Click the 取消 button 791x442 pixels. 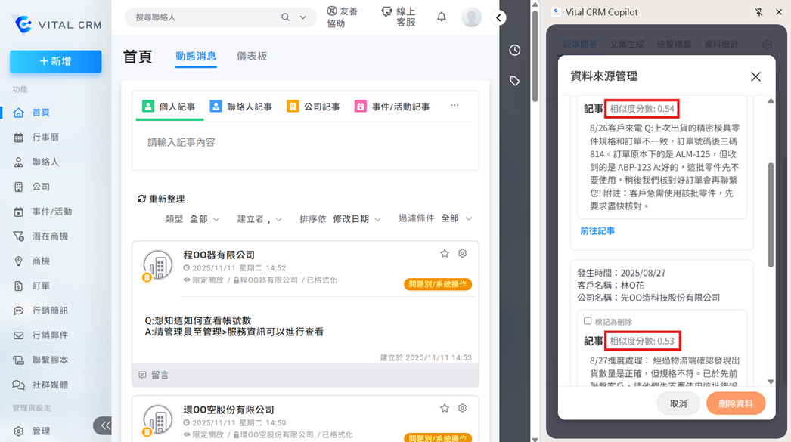(678, 403)
